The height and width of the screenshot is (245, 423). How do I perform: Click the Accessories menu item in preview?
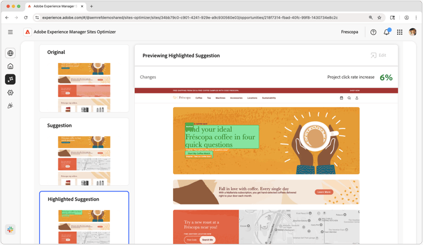point(236,98)
